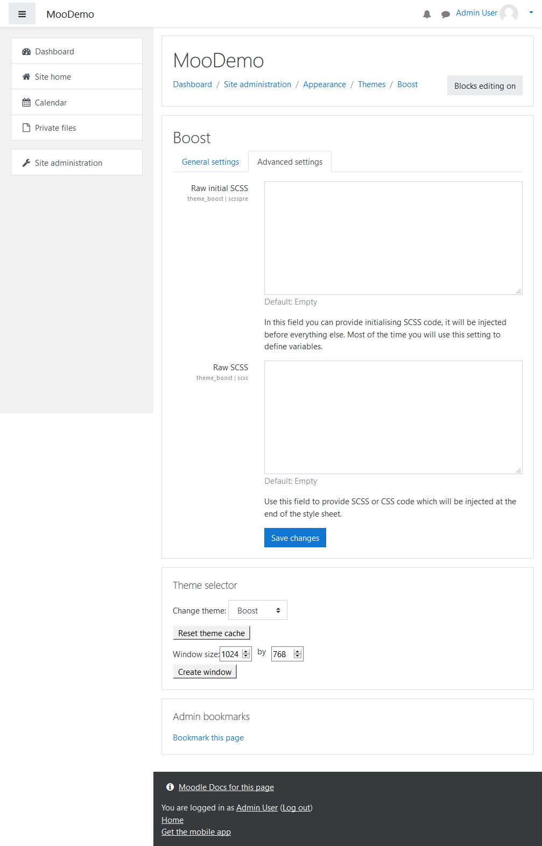Click Boost breadcrumb link
The image size is (542, 846).
(x=407, y=84)
